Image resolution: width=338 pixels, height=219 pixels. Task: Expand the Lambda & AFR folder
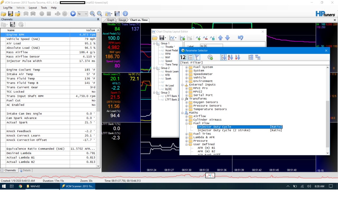click(x=187, y=137)
